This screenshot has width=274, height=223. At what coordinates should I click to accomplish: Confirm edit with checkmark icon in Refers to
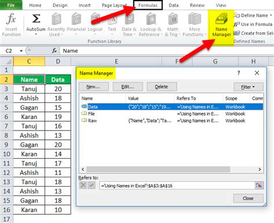coord(91,185)
